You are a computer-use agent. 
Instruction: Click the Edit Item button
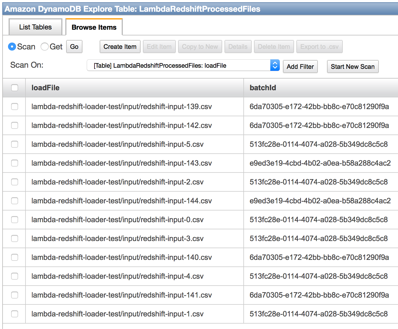click(159, 47)
